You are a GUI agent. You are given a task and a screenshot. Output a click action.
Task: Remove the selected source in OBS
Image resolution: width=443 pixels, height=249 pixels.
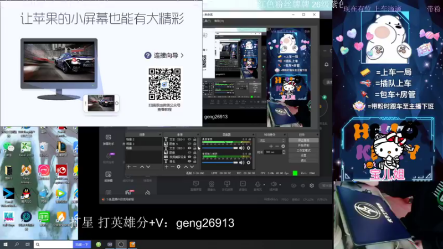[x=173, y=167]
